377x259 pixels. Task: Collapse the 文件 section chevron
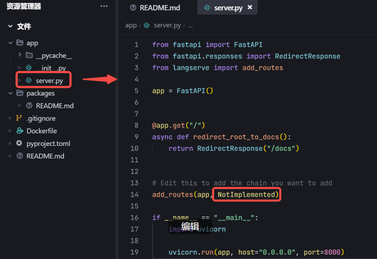click(10, 27)
